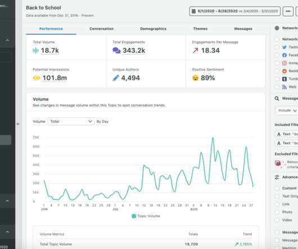298x249 pixels.
Task: Open the Include dropdown in Message filter
Action: (287, 110)
